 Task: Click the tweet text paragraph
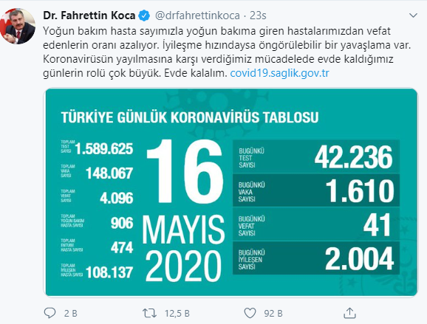[x=227, y=52]
